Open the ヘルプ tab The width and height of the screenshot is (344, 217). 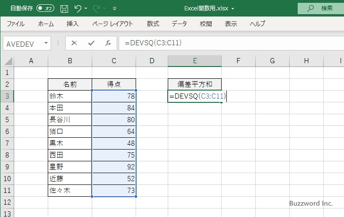coord(258,24)
